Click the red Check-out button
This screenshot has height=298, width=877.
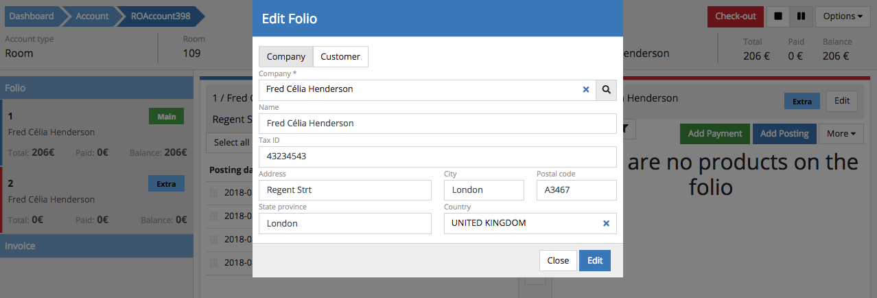coord(735,16)
